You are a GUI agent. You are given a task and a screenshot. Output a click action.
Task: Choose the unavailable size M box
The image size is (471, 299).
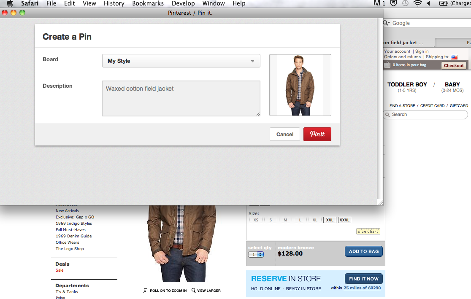pyautogui.click(x=285, y=220)
